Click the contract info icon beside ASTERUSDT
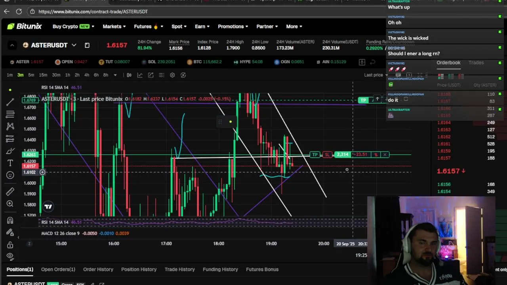 tap(87, 45)
